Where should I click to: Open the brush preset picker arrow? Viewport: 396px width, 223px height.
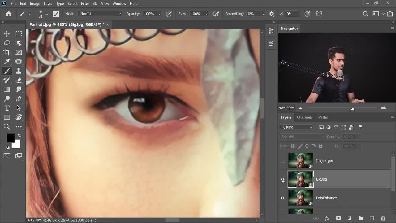[x=47, y=14]
